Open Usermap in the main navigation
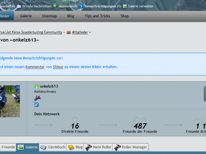This screenshot has height=154, width=206. click(49, 16)
